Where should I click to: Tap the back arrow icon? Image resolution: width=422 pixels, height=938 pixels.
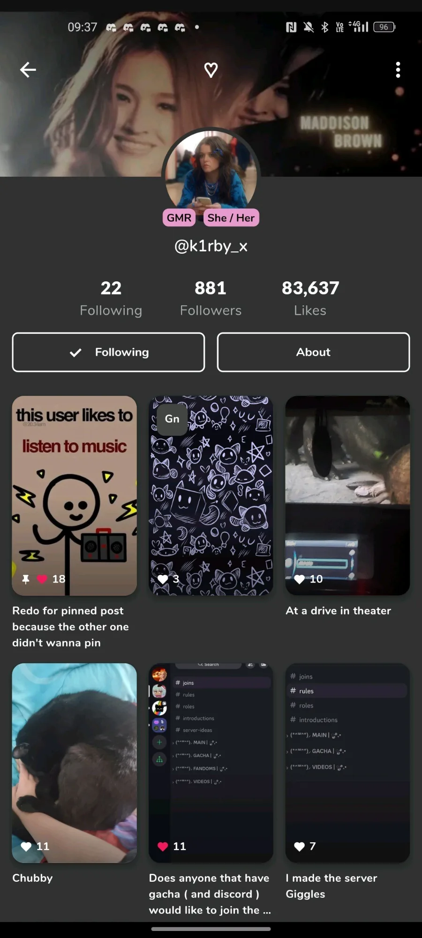click(28, 70)
